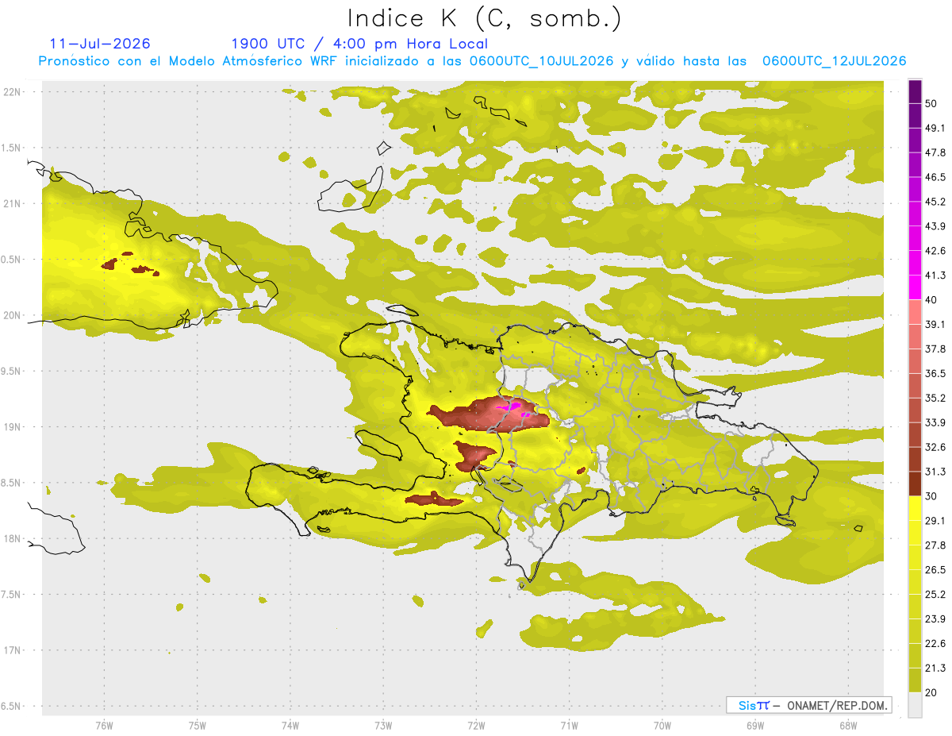
Task: Click the colorbar label "41.3"
Action: (935, 276)
